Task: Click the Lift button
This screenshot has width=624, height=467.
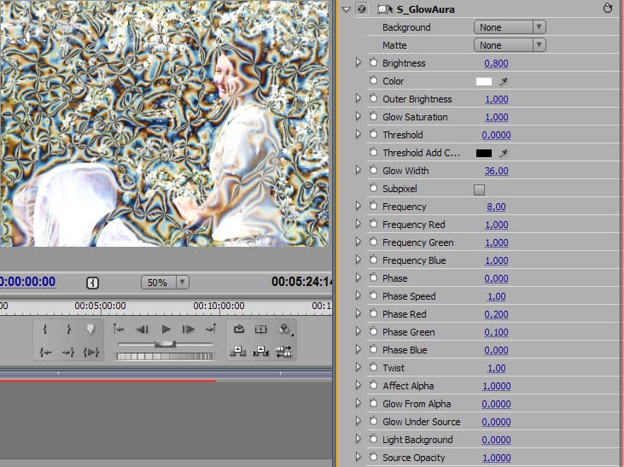Action: pyautogui.click(x=238, y=352)
